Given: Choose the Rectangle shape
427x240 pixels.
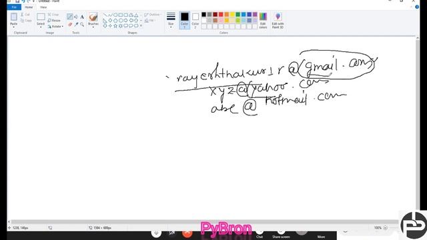Looking at the screenshot, I should pos(121,15).
